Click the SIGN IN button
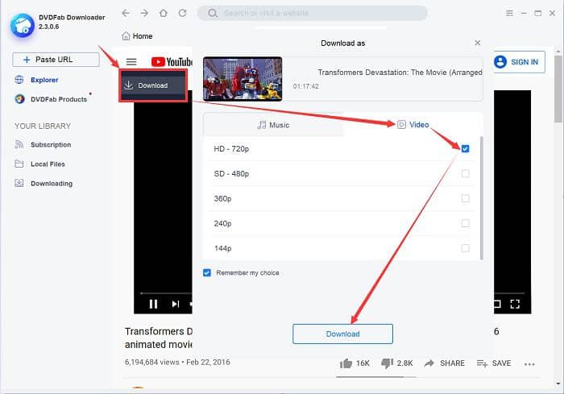Image resolution: width=564 pixels, height=394 pixels. click(518, 62)
